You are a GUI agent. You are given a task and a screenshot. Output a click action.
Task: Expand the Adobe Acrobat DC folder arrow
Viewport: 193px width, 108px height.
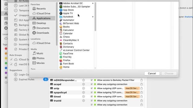pos(93,3)
